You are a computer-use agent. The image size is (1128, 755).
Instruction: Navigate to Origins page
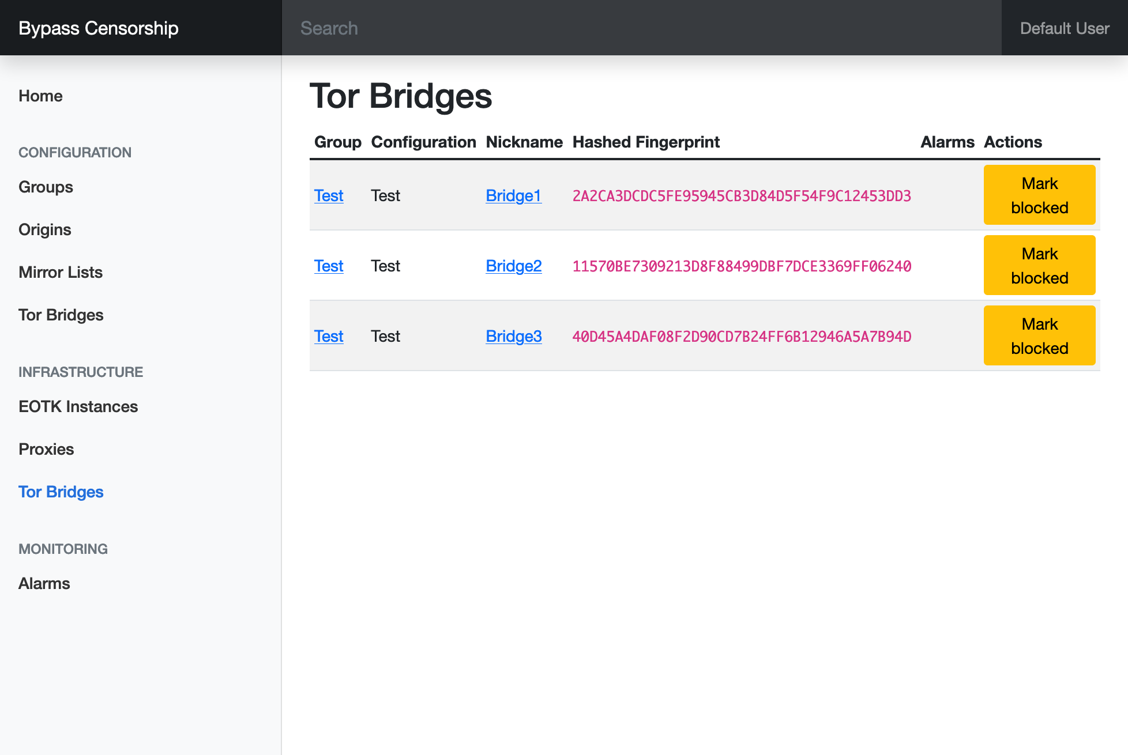point(44,229)
